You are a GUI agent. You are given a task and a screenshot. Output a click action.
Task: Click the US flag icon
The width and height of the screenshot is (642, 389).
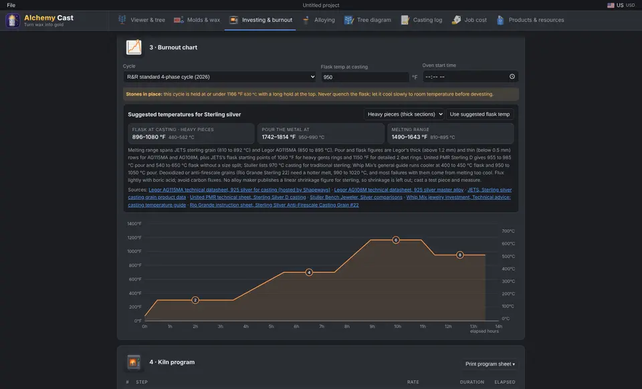pyautogui.click(x=611, y=5)
